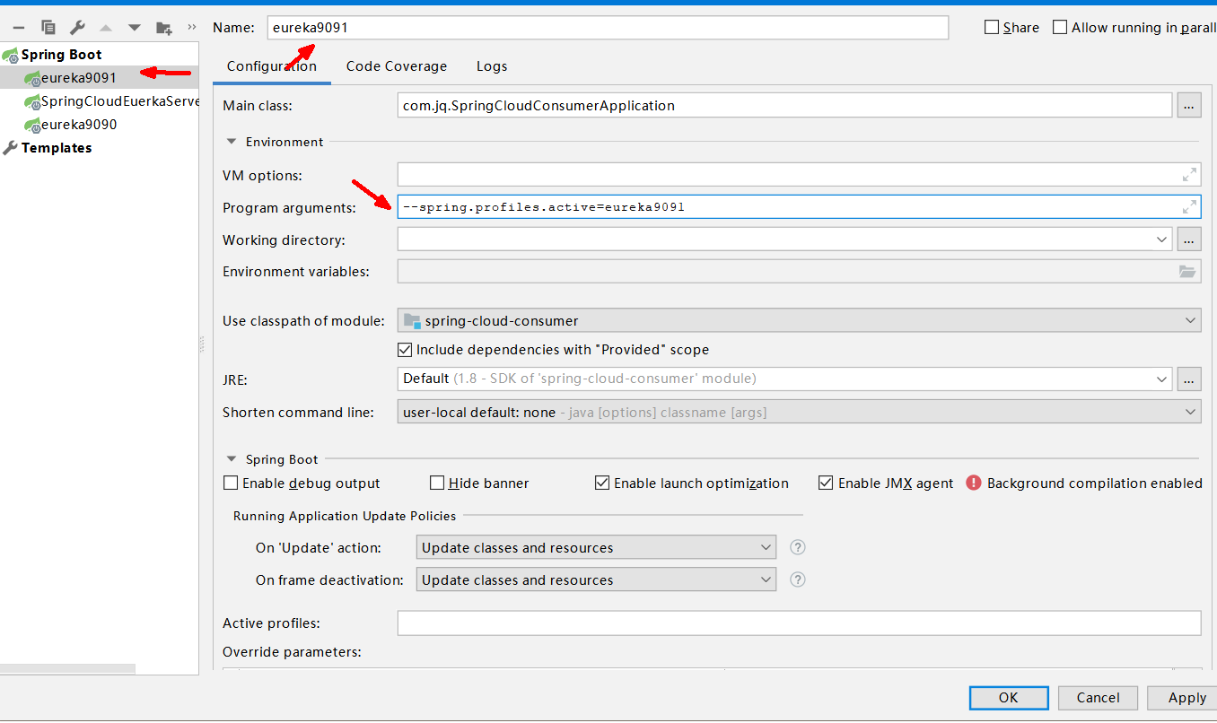
Task: Click the Cancel button
Action: click(x=1099, y=698)
